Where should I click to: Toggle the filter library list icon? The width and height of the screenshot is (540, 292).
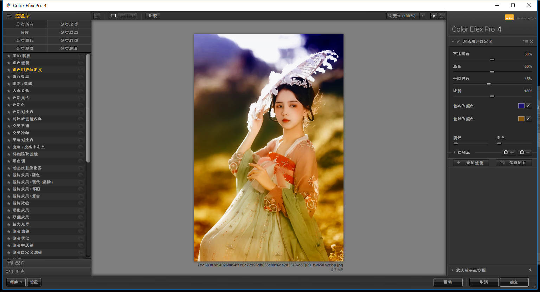pos(9,16)
